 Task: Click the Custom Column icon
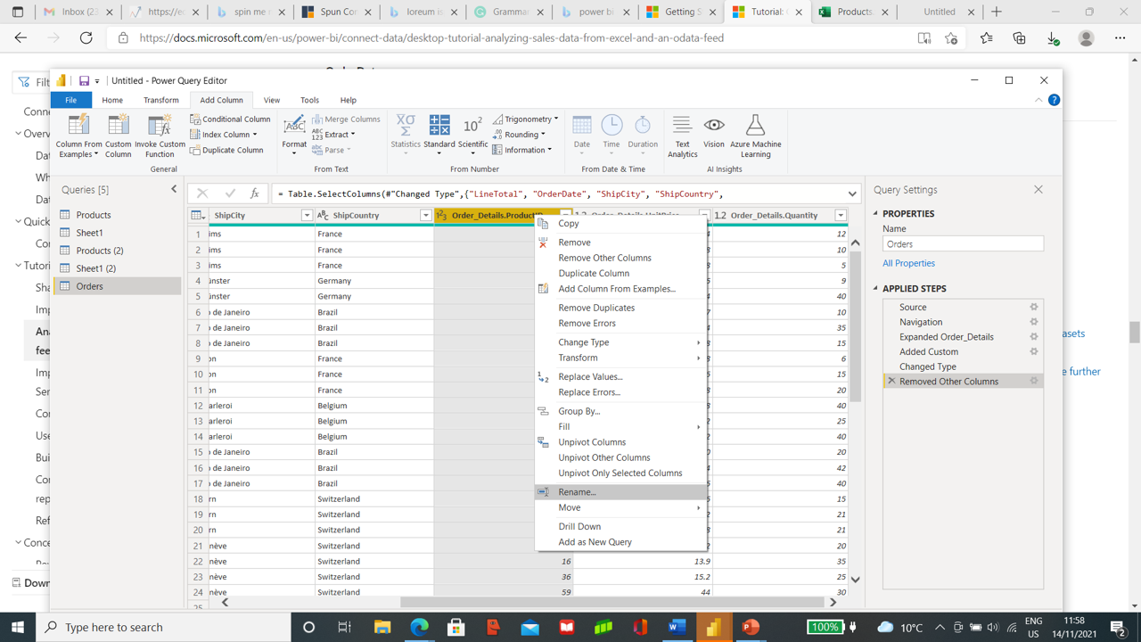point(118,125)
